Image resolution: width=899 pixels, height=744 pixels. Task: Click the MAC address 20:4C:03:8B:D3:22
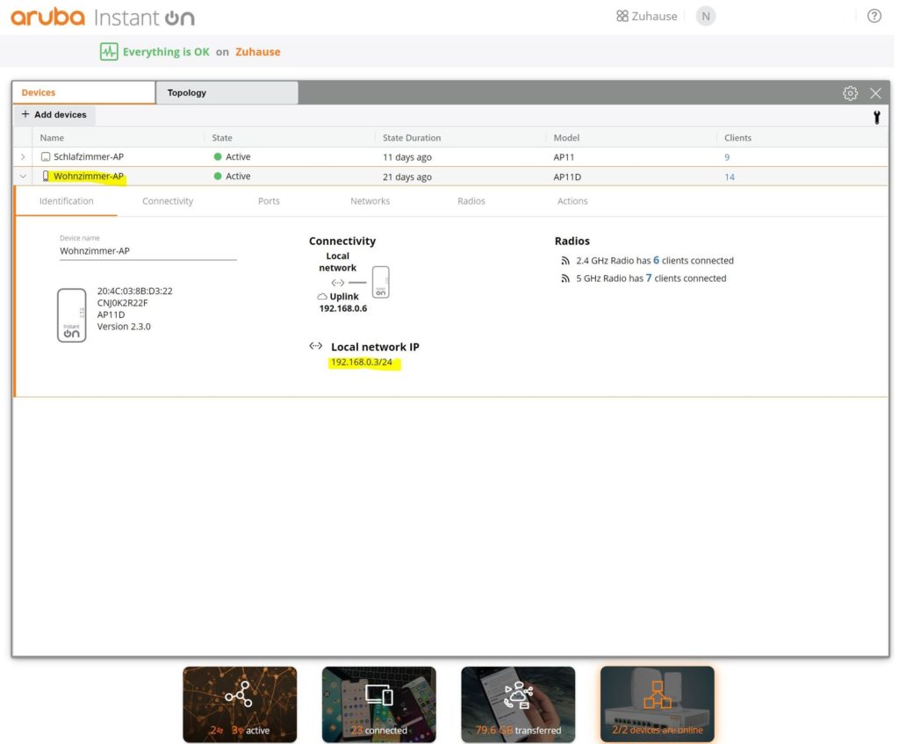[134, 291]
